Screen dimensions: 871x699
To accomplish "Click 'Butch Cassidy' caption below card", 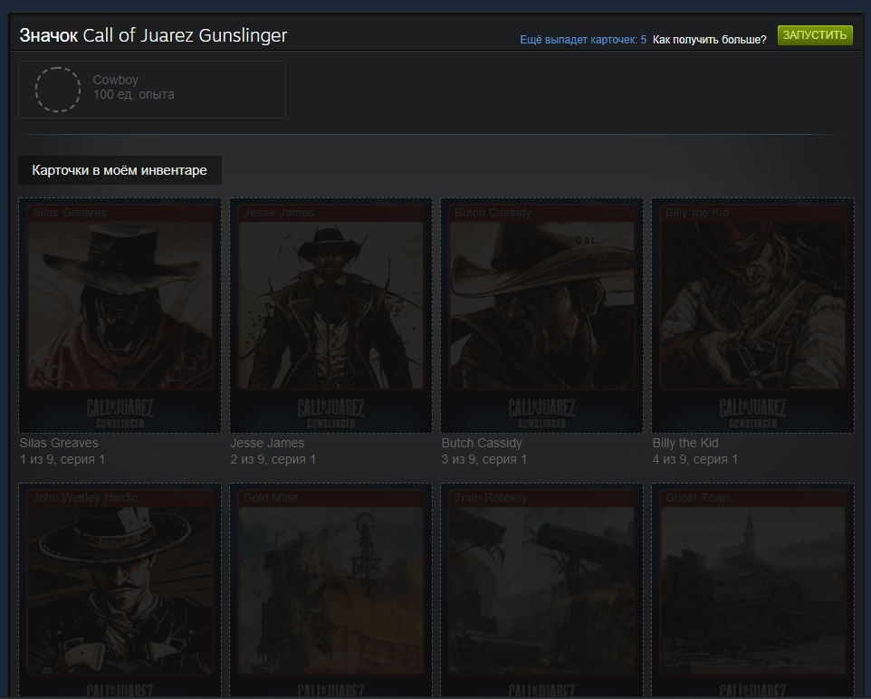I will (482, 443).
